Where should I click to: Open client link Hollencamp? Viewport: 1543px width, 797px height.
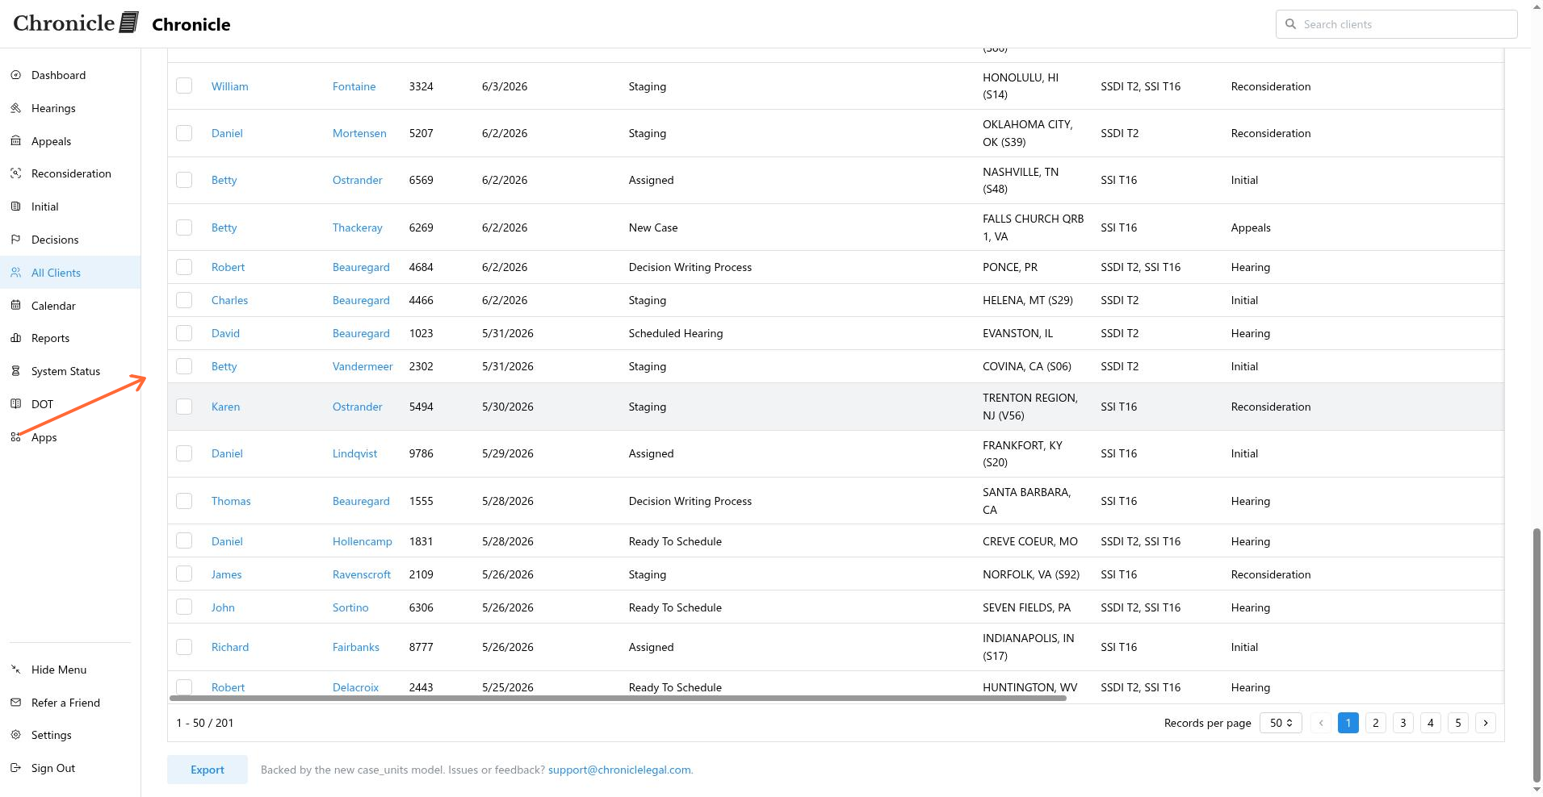tap(363, 541)
